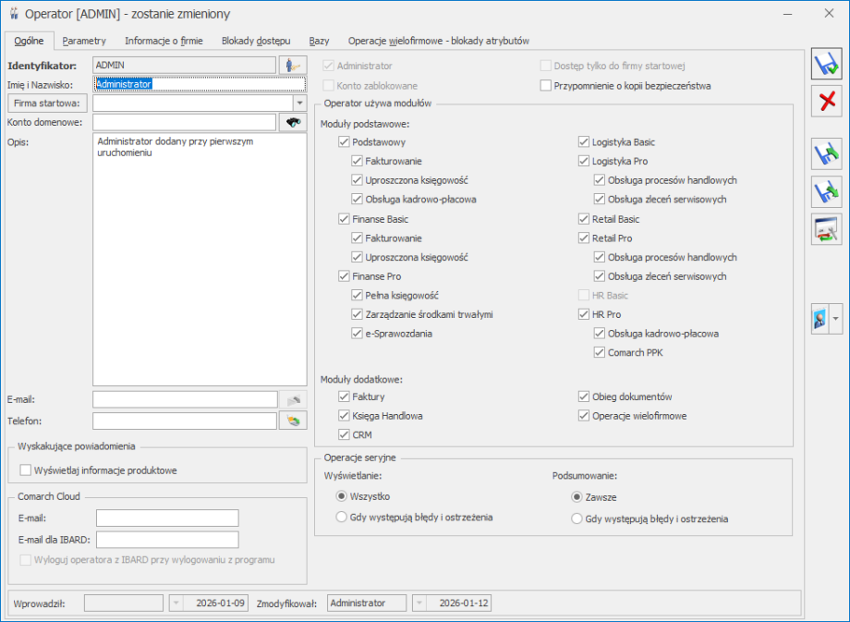Image resolution: width=850 pixels, height=622 pixels.
Task: Select Gdy występują błędy under Wyświetlanie
Action: click(x=342, y=517)
